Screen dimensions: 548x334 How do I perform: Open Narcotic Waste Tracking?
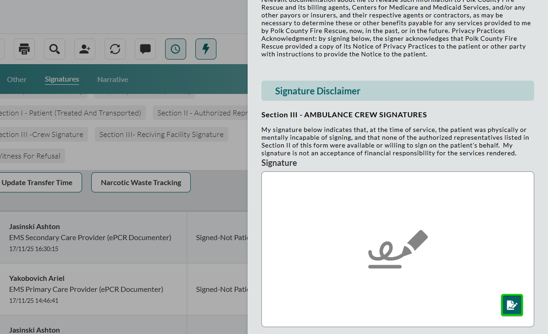click(141, 182)
